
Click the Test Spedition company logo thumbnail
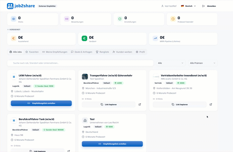pos(85,77)
